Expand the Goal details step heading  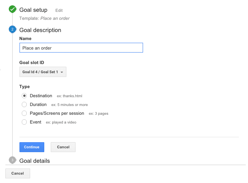click(34, 161)
